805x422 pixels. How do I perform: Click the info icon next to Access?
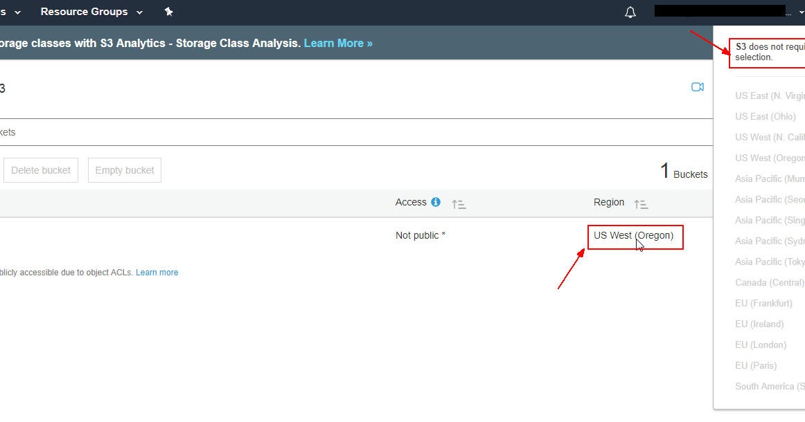[x=436, y=202]
